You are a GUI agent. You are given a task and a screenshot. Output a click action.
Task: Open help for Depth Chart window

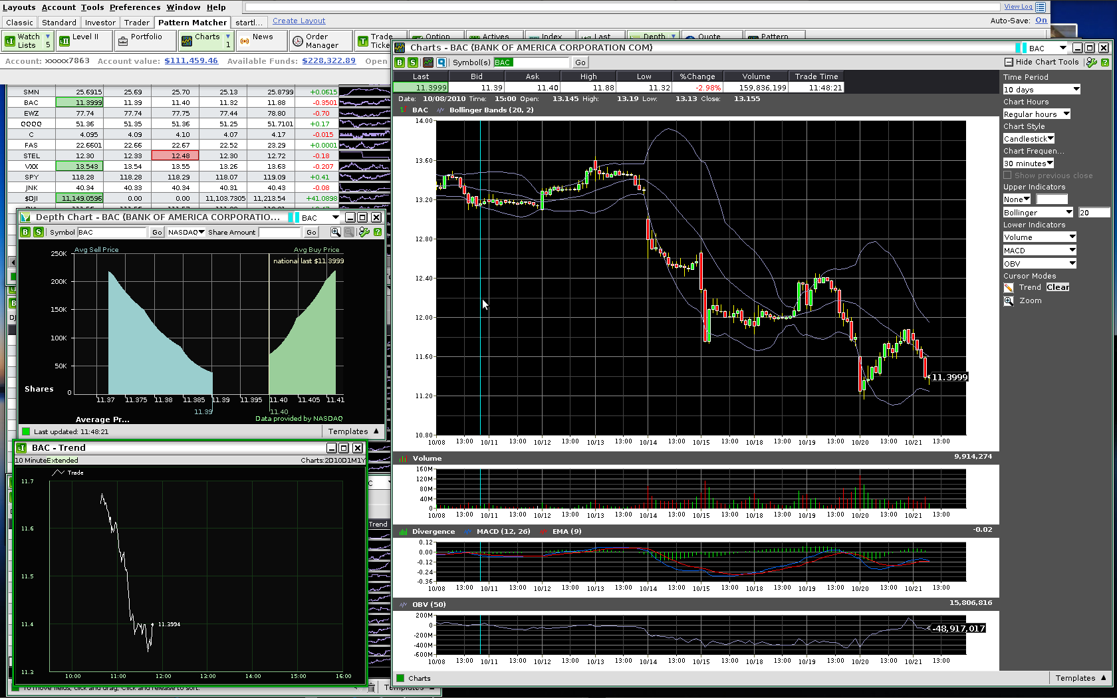[378, 232]
